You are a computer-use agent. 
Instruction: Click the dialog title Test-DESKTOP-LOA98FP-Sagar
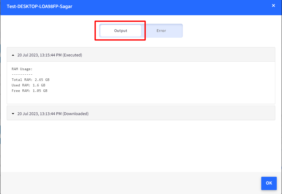39,6
